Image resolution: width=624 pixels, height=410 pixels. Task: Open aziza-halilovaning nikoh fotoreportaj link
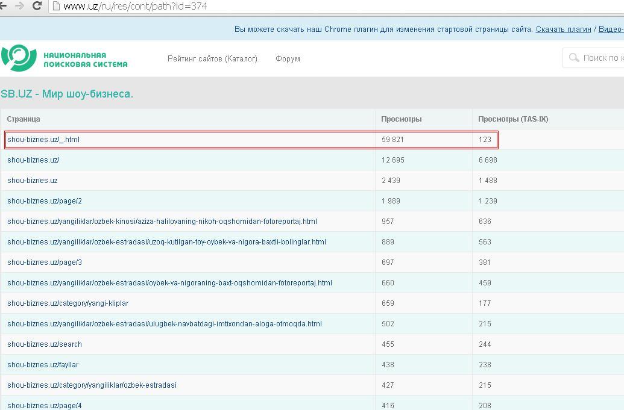click(x=162, y=222)
